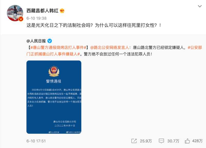
Task: Click the repost share icon
Action: click(134, 141)
